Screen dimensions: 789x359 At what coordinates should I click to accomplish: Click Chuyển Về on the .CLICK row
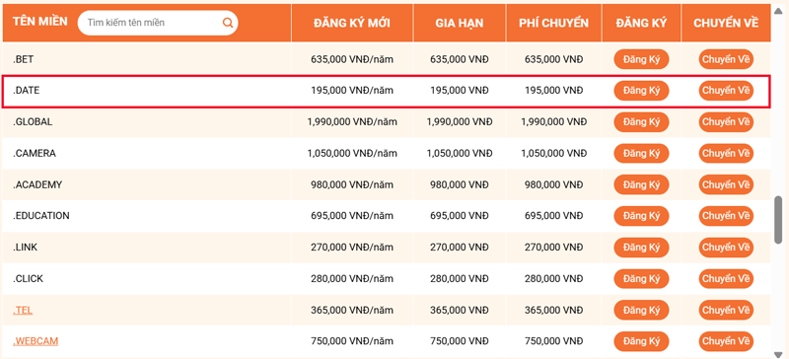click(726, 278)
